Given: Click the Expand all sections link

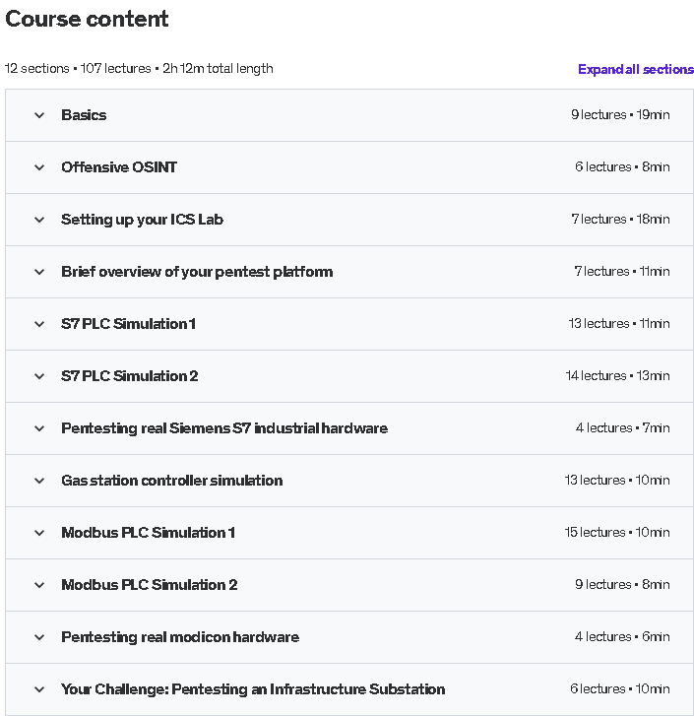Looking at the screenshot, I should (635, 70).
